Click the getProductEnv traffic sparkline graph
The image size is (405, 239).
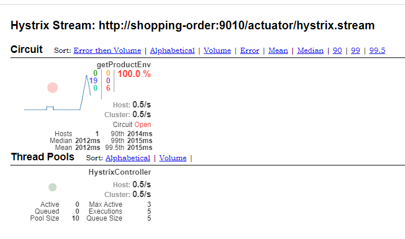pyautogui.click(x=57, y=92)
